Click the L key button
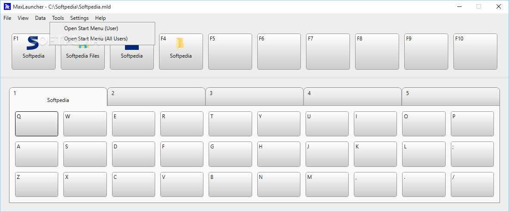 tap(424, 154)
